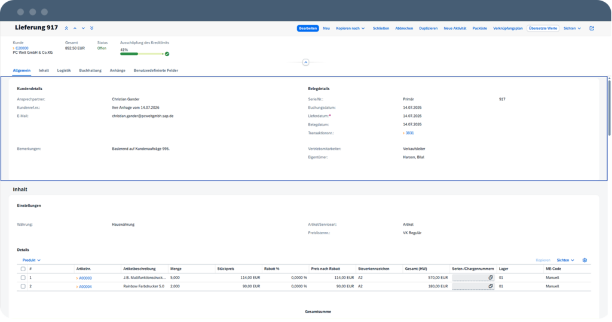Open the Sichten dropdown above details table
This screenshot has width=612, height=322.
(565, 260)
